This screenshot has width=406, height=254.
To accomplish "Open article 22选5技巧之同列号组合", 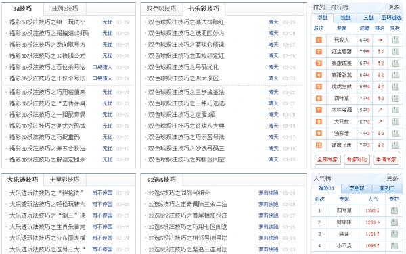I will tap(179, 193).
